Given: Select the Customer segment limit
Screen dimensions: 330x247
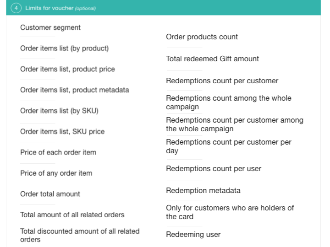Looking at the screenshot, I should click(x=50, y=27).
